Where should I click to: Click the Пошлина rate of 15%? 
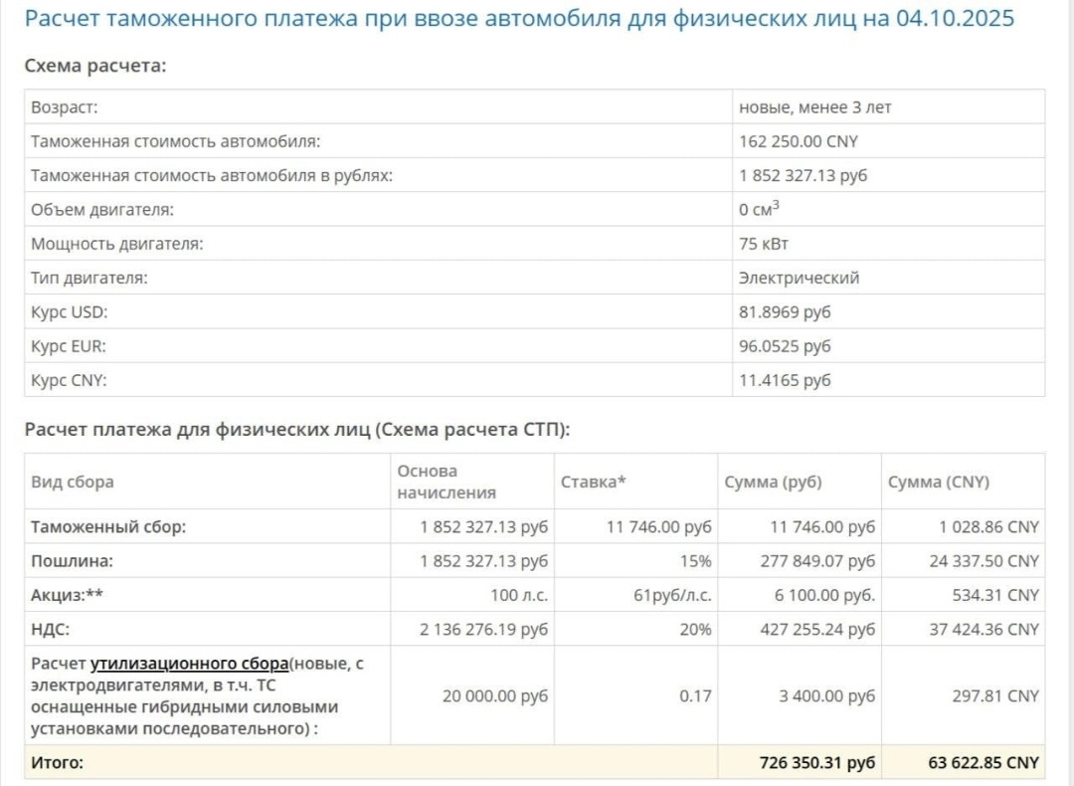[696, 561]
